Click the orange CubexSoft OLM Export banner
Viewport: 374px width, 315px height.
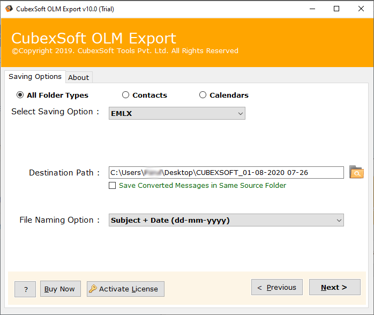[x=187, y=43]
